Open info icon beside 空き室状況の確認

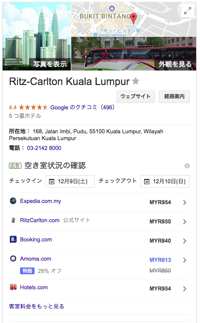pos(187,166)
